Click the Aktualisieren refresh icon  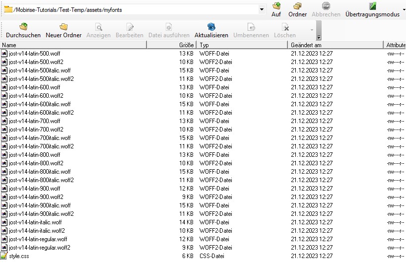[211, 27]
